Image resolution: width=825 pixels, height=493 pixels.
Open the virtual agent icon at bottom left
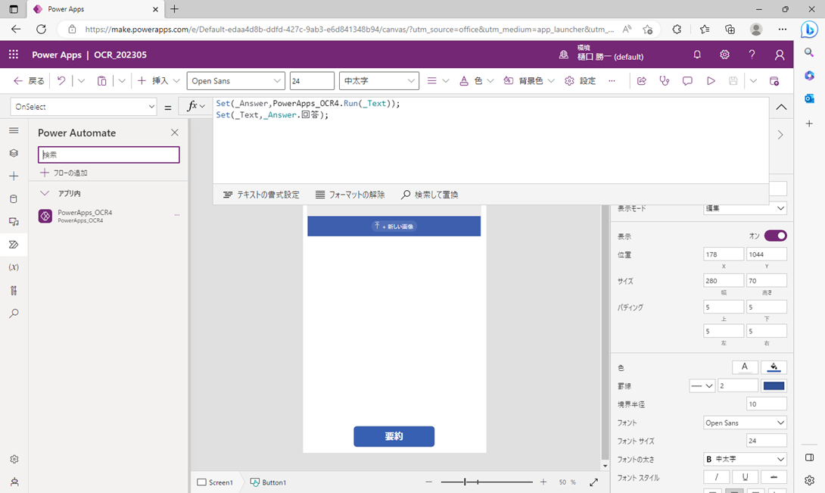pyautogui.click(x=14, y=482)
